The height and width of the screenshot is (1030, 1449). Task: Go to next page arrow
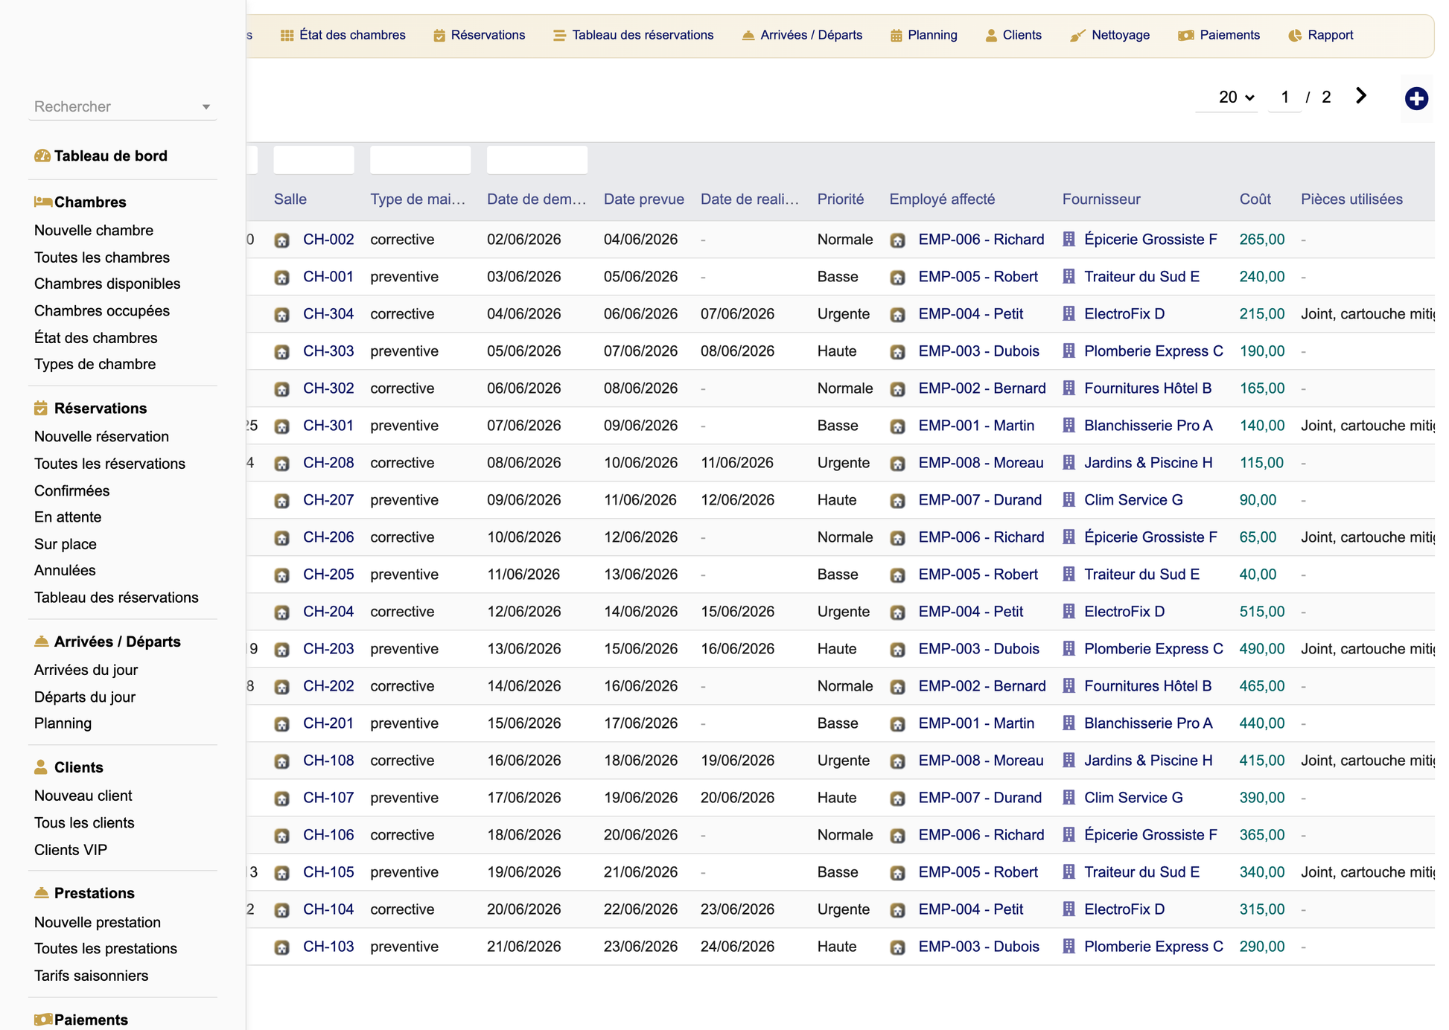click(1361, 96)
